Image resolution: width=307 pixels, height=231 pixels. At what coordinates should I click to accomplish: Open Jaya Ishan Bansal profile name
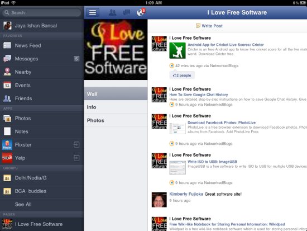[x=36, y=26]
